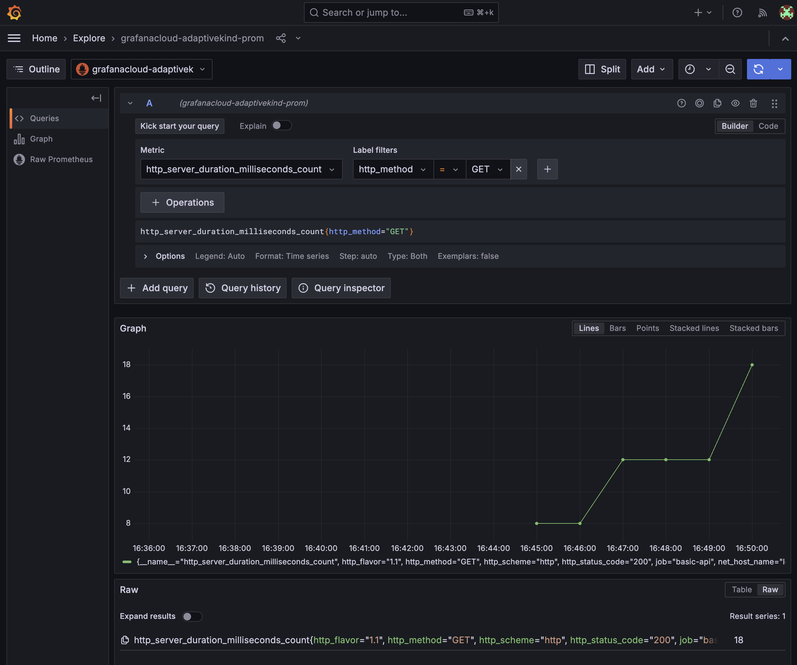This screenshot has width=797, height=665.
Task: Duplicate query A with copy icon
Action: [717, 103]
